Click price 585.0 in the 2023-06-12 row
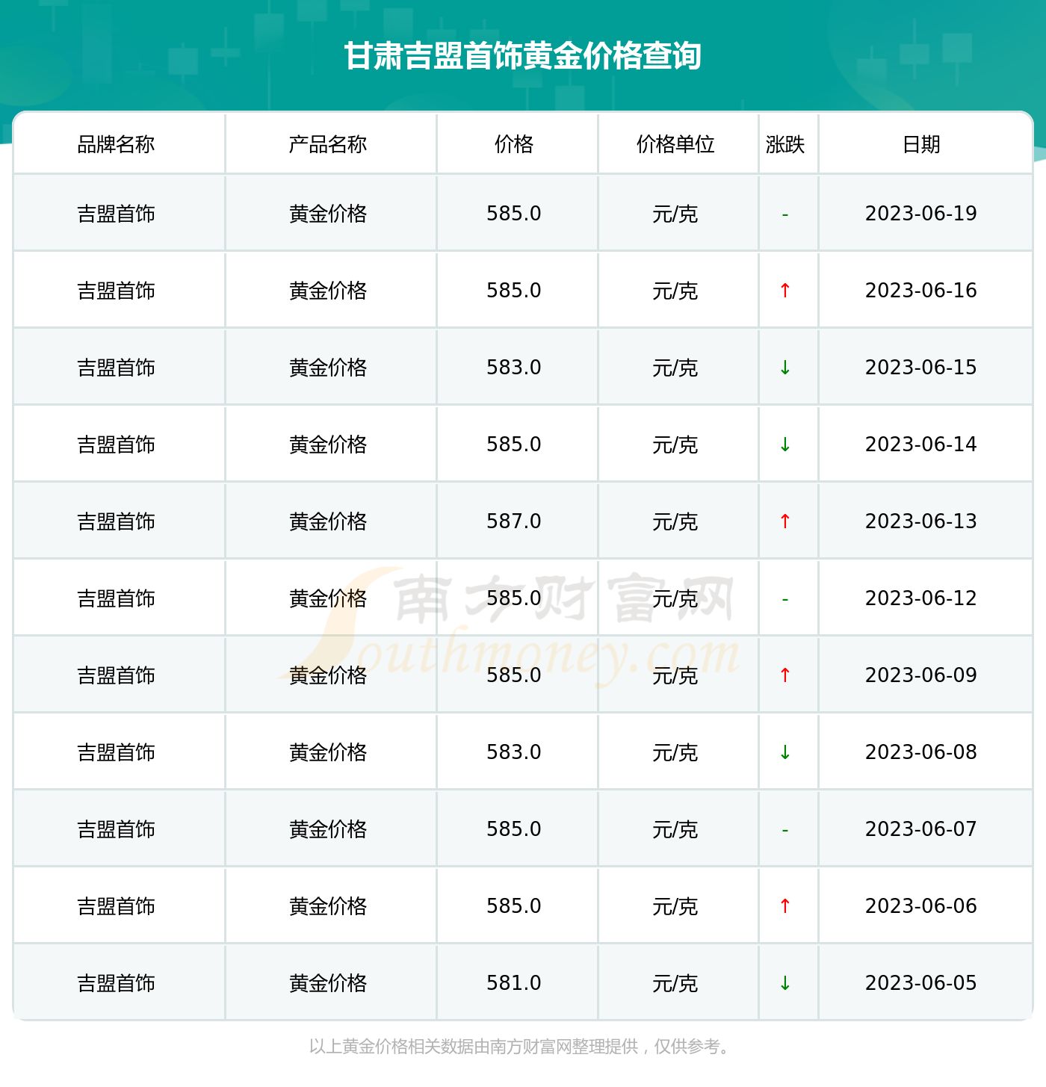Screen dimensions: 1046x1087 coord(514,598)
